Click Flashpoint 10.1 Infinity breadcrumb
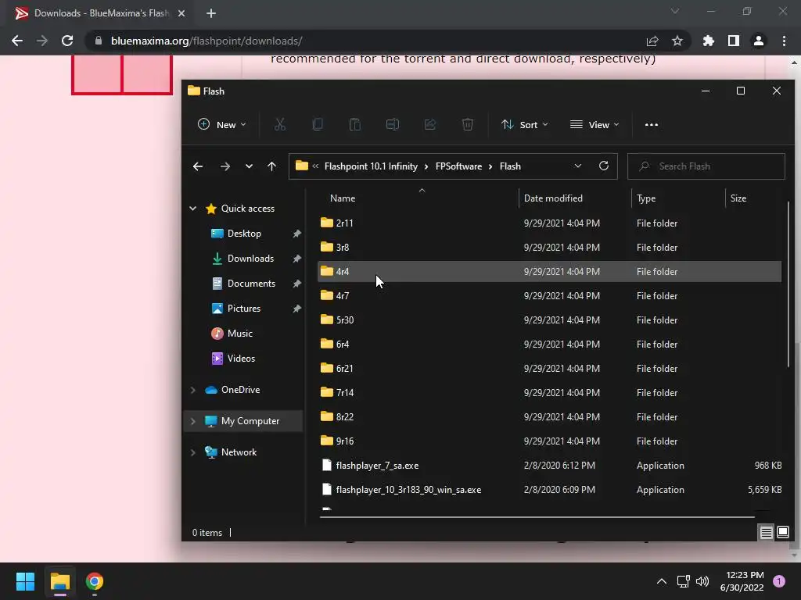The width and height of the screenshot is (801, 600). click(x=371, y=166)
